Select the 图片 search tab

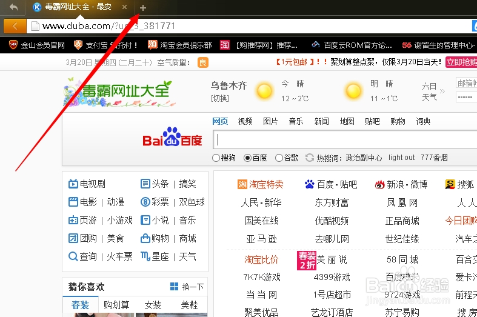pos(270,121)
